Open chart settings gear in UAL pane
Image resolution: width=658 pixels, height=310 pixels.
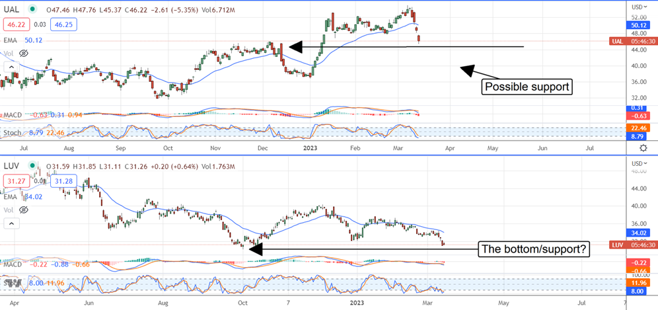pyautogui.click(x=643, y=148)
